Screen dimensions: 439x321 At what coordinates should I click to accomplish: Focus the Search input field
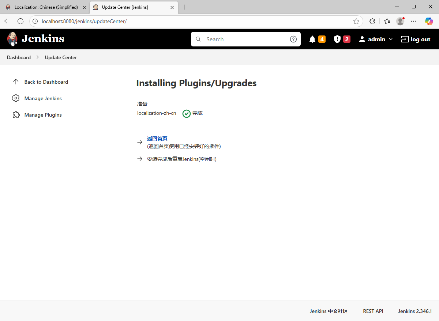pyautogui.click(x=246, y=39)
